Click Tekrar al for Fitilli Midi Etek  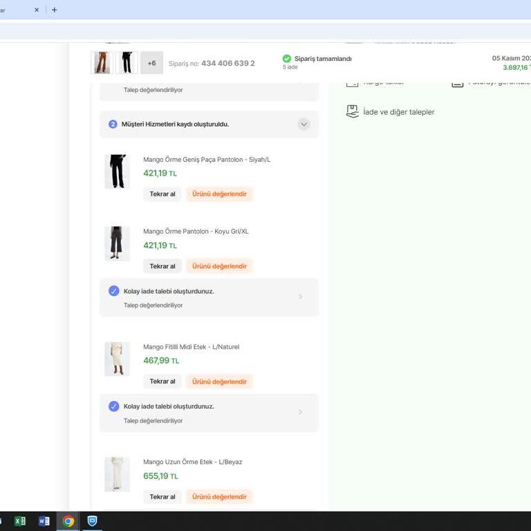[162, 382]
